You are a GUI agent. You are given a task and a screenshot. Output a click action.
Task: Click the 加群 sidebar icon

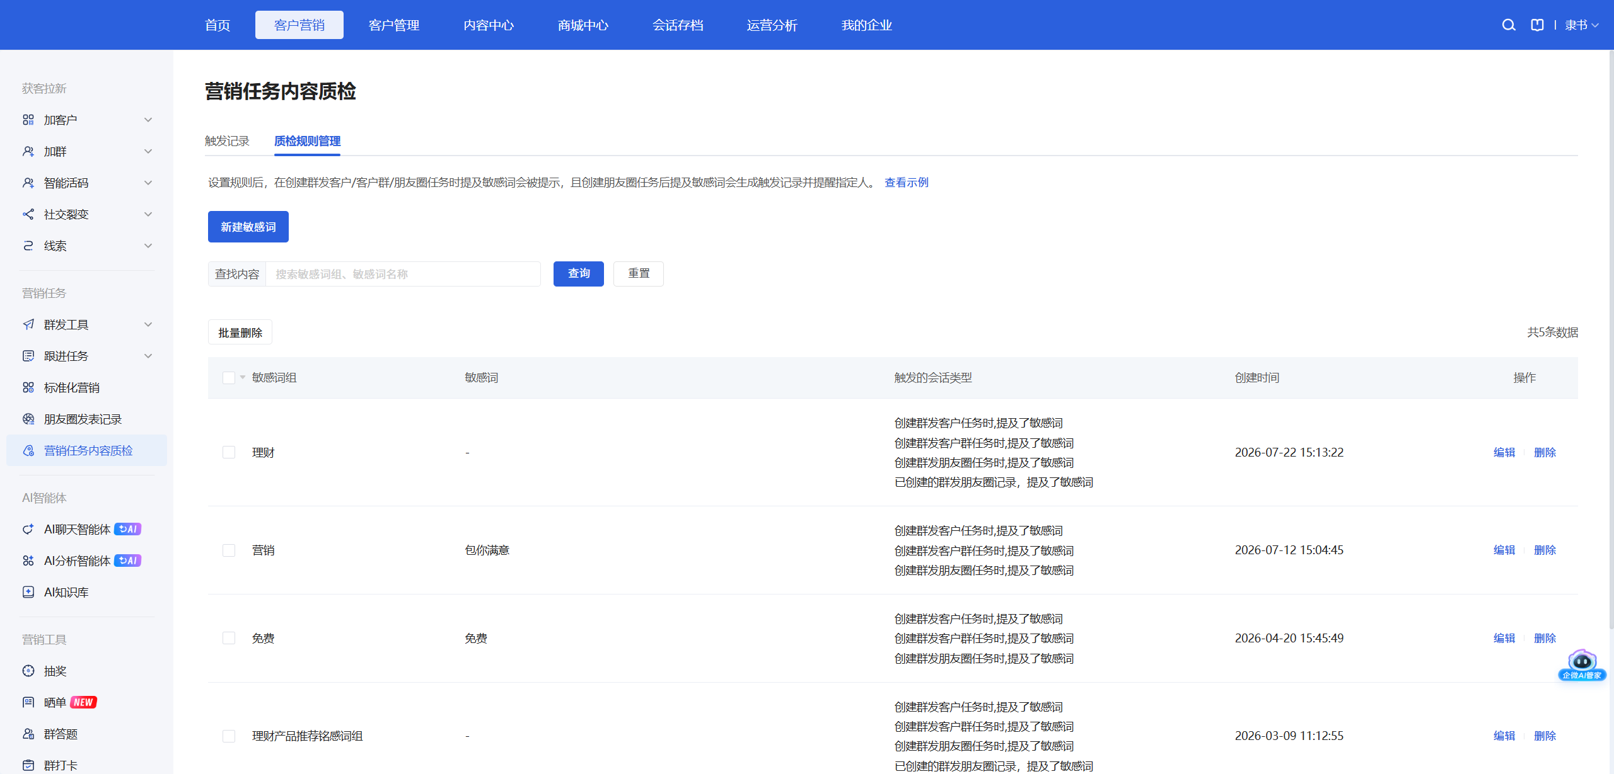[28, 151]
